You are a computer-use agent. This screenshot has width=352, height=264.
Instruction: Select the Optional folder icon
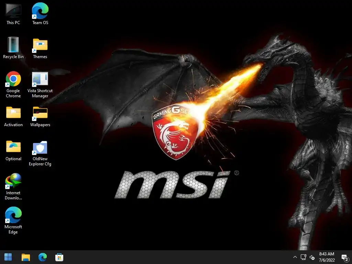click(13, 151)
